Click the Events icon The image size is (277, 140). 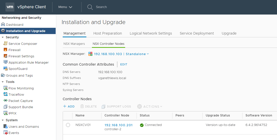tap(6, 133)
